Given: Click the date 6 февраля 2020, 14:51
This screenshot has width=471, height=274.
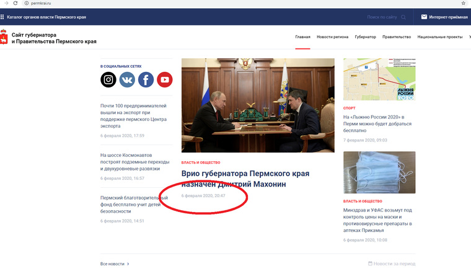Looking at the screenshot, I should pos(122,221).
